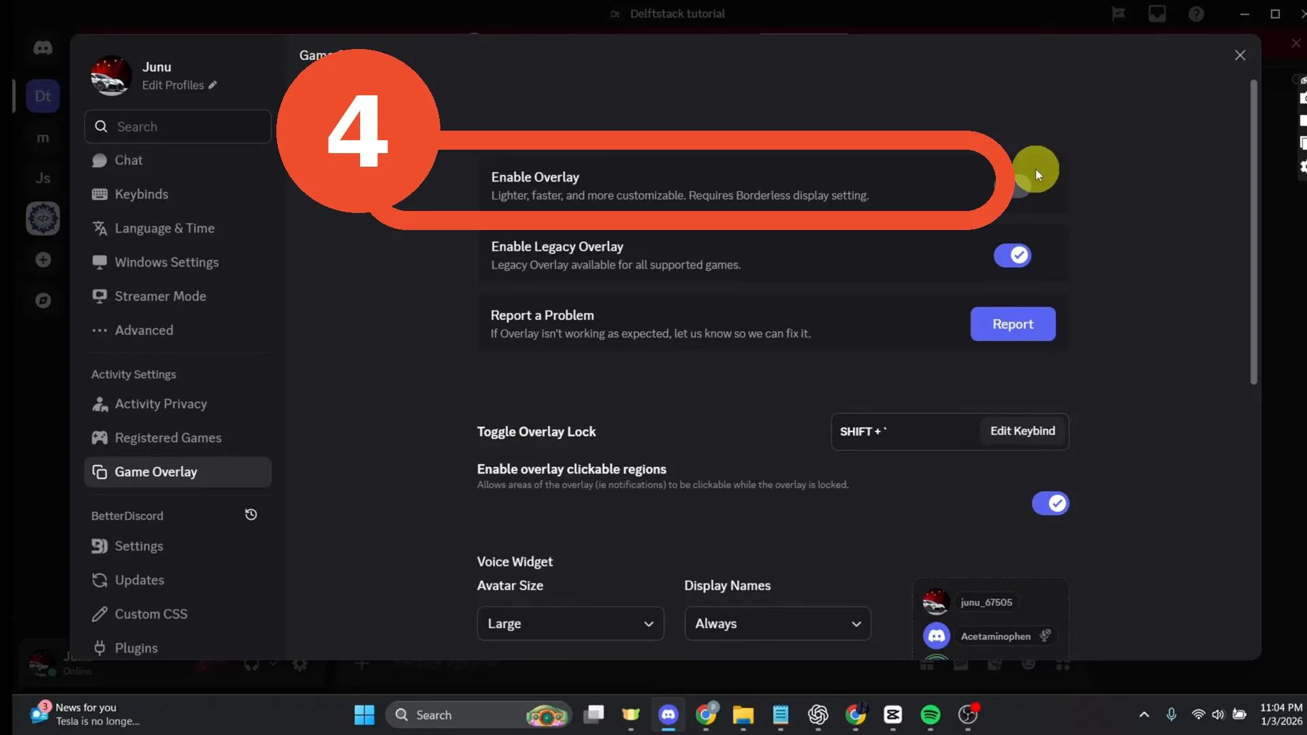Click the Report button
This screenshot has width=1307, height=735.
[x=1013, y=324]
